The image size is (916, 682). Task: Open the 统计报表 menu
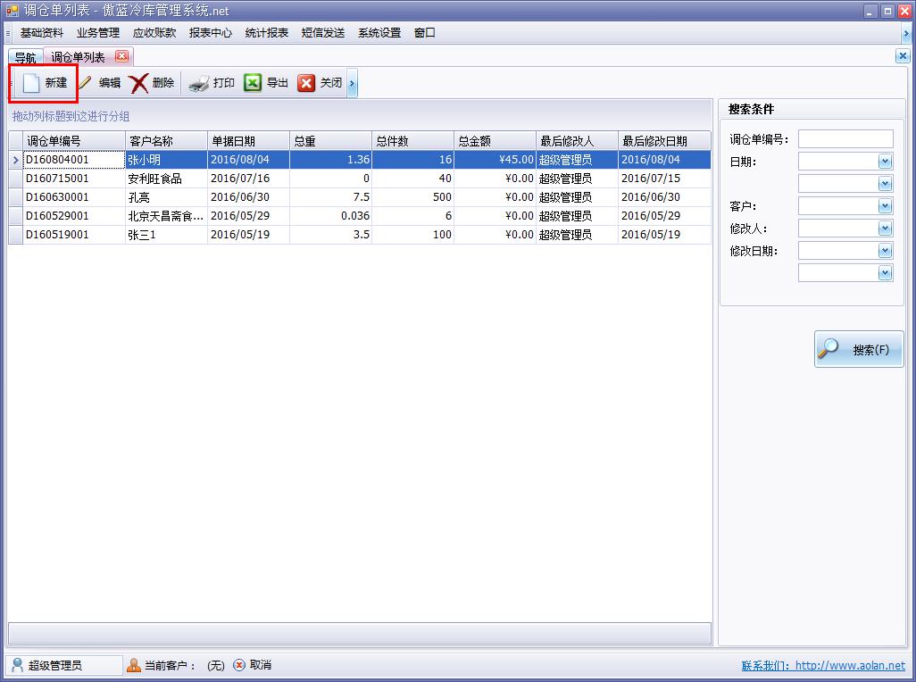click(x=265, y=32)
